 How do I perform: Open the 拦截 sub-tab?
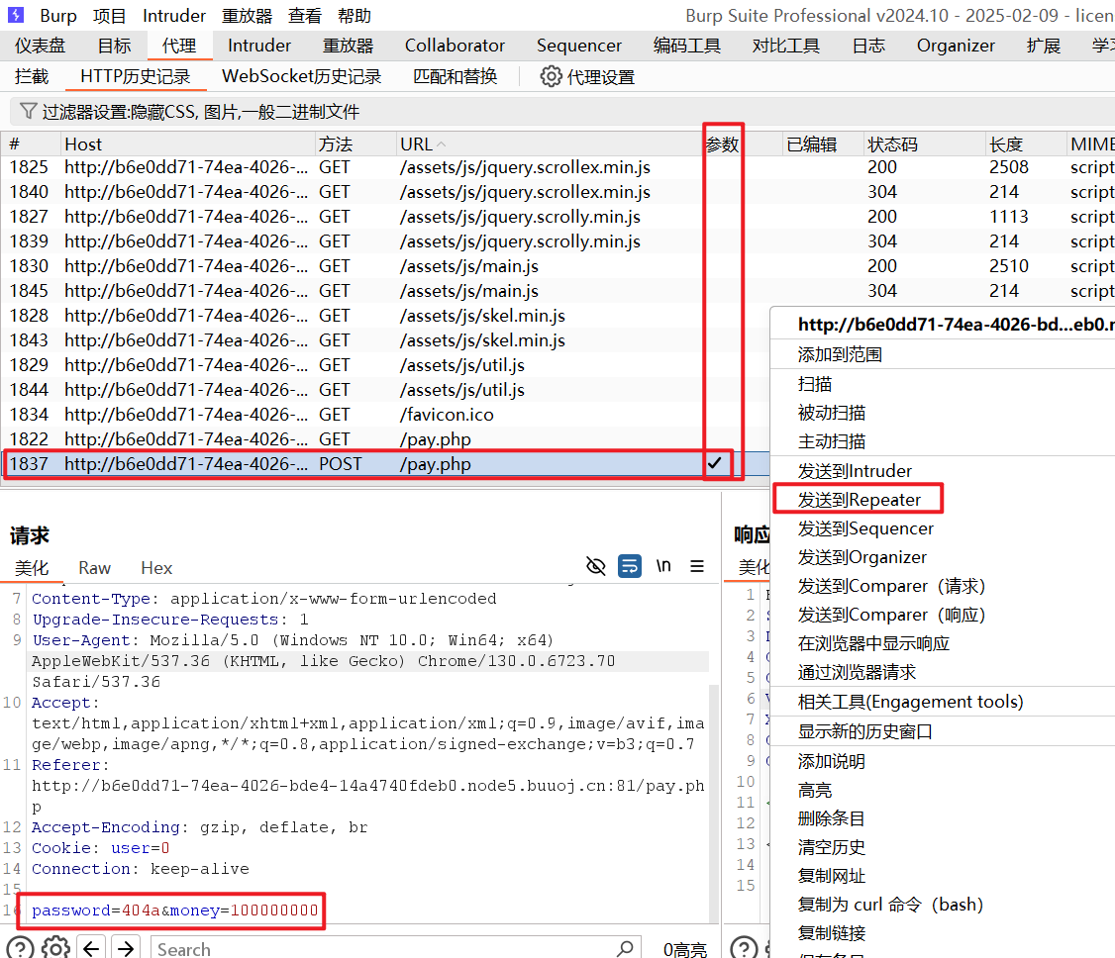coord(32,76)
